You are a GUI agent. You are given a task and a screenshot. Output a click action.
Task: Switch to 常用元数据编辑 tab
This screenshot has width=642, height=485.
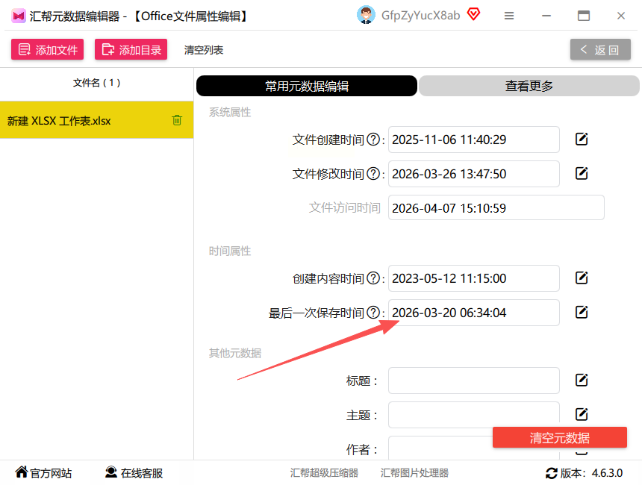pos(307,86)
